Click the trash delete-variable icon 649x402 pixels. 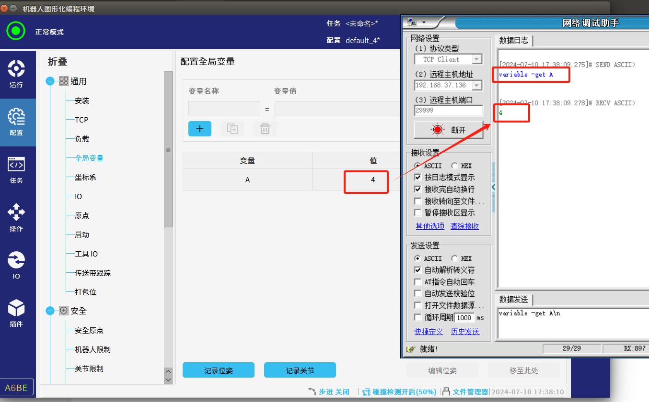pyautogui.click(x=265, y=129)
